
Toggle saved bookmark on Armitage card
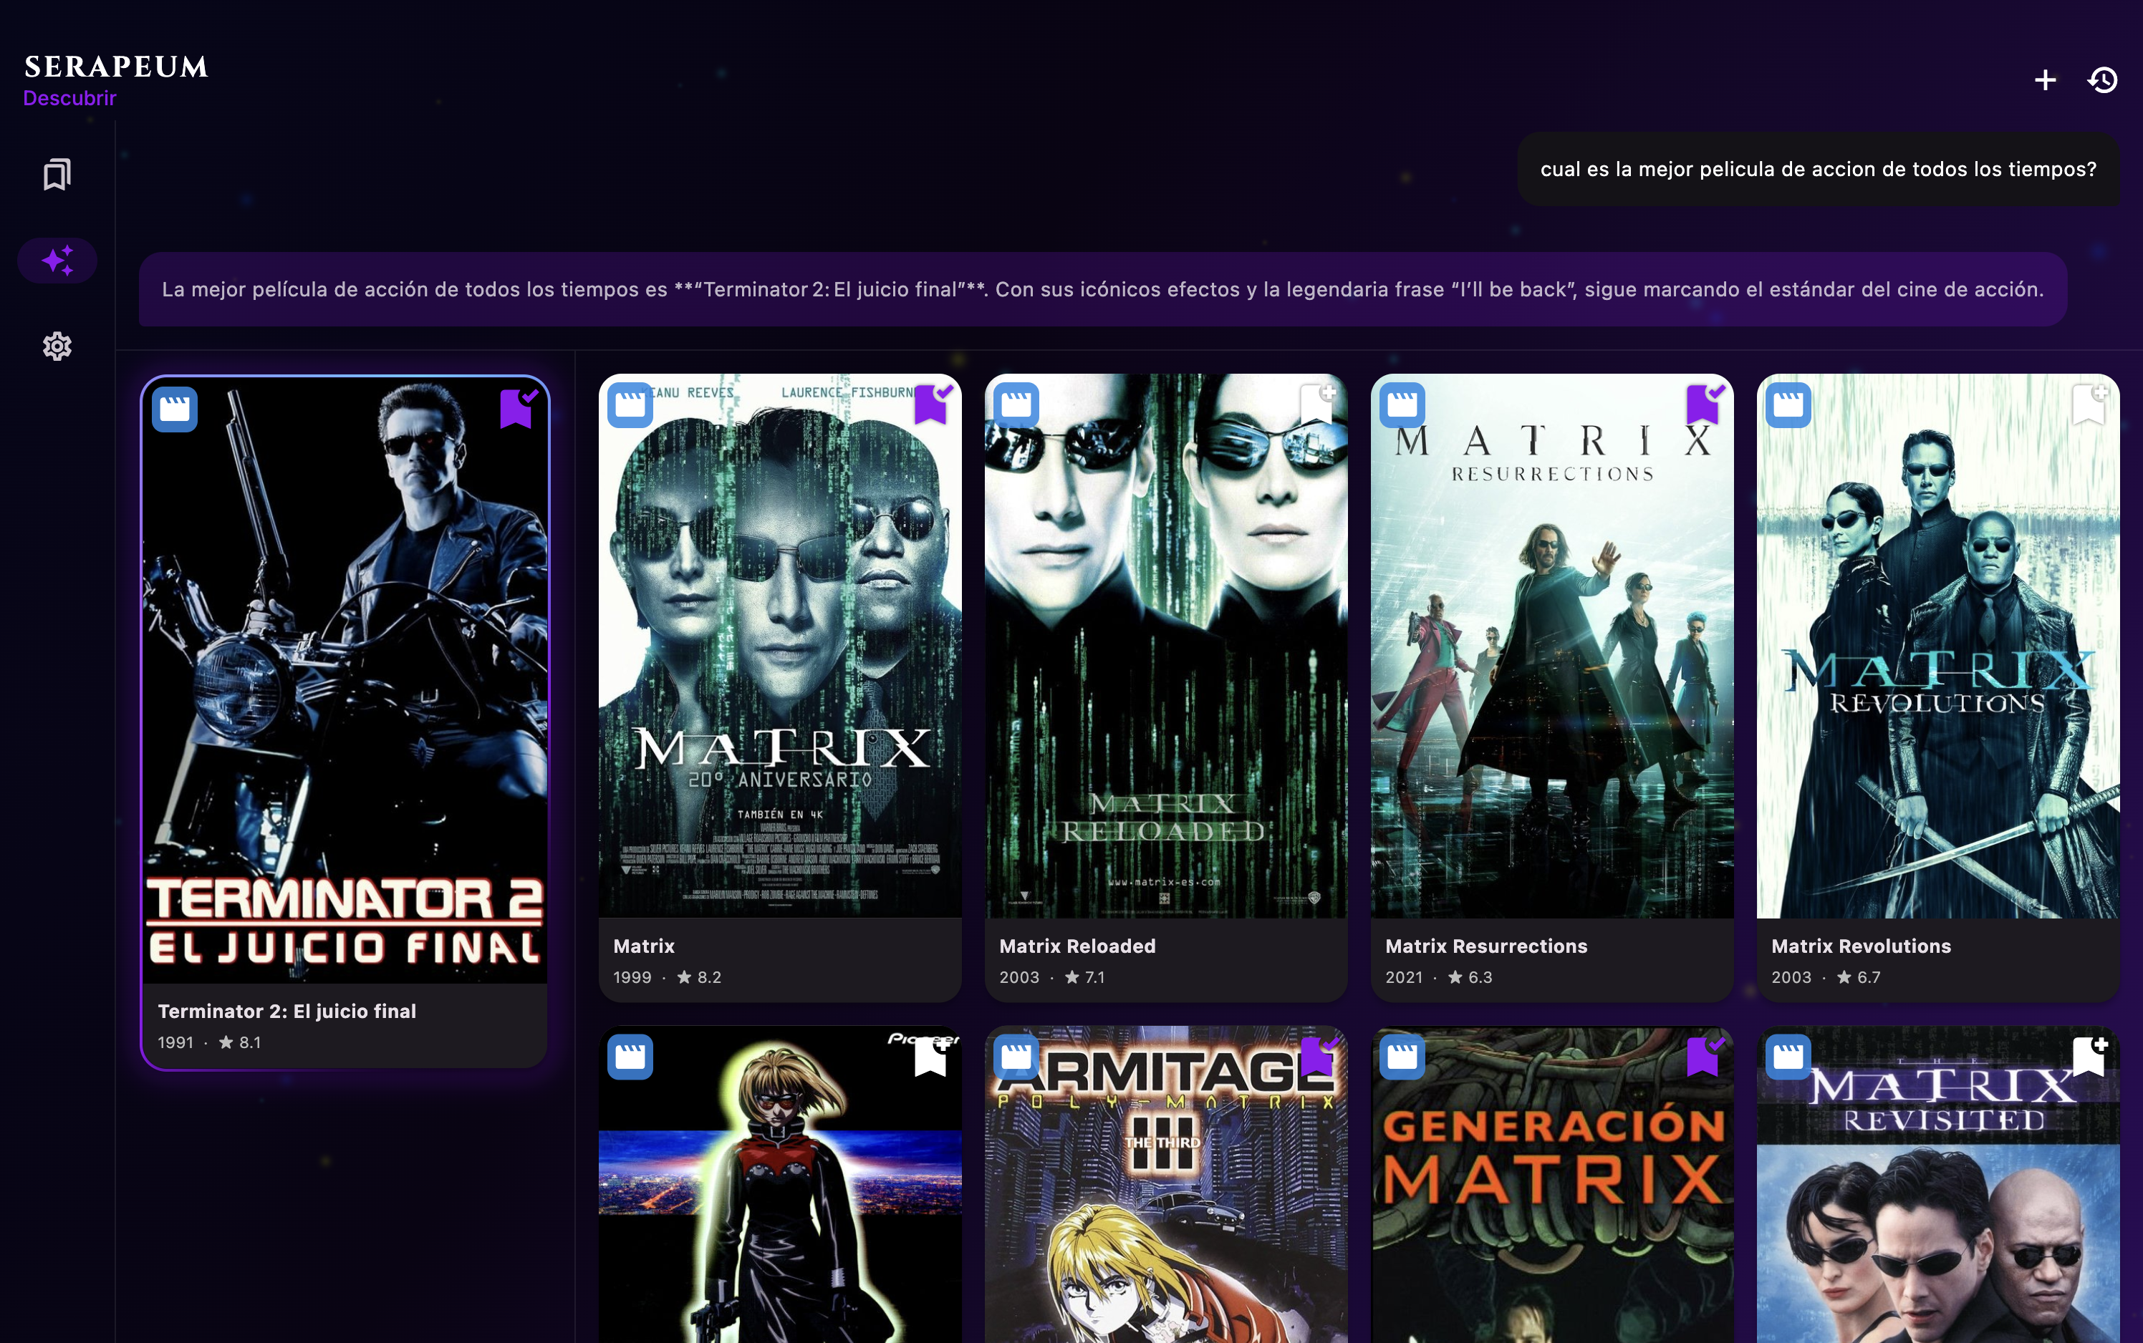pos(1318,1056)
